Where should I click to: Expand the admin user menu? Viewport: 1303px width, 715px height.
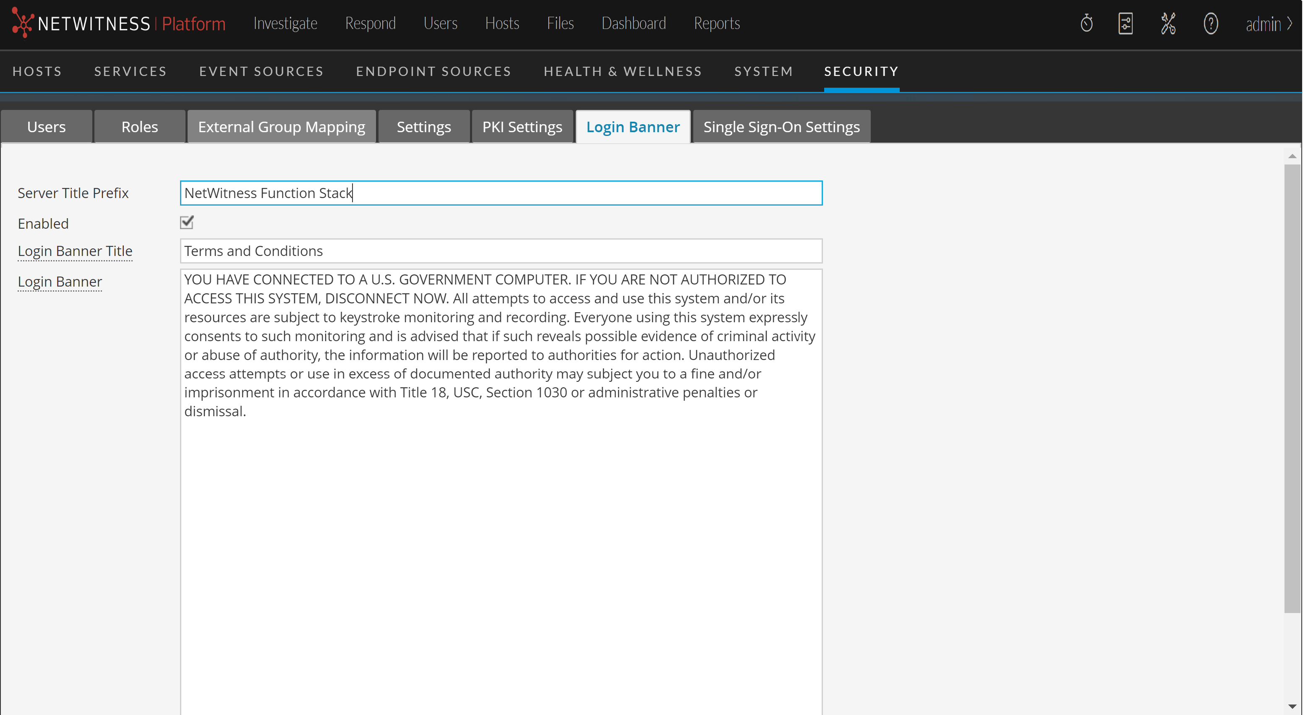pos(1268,24)
